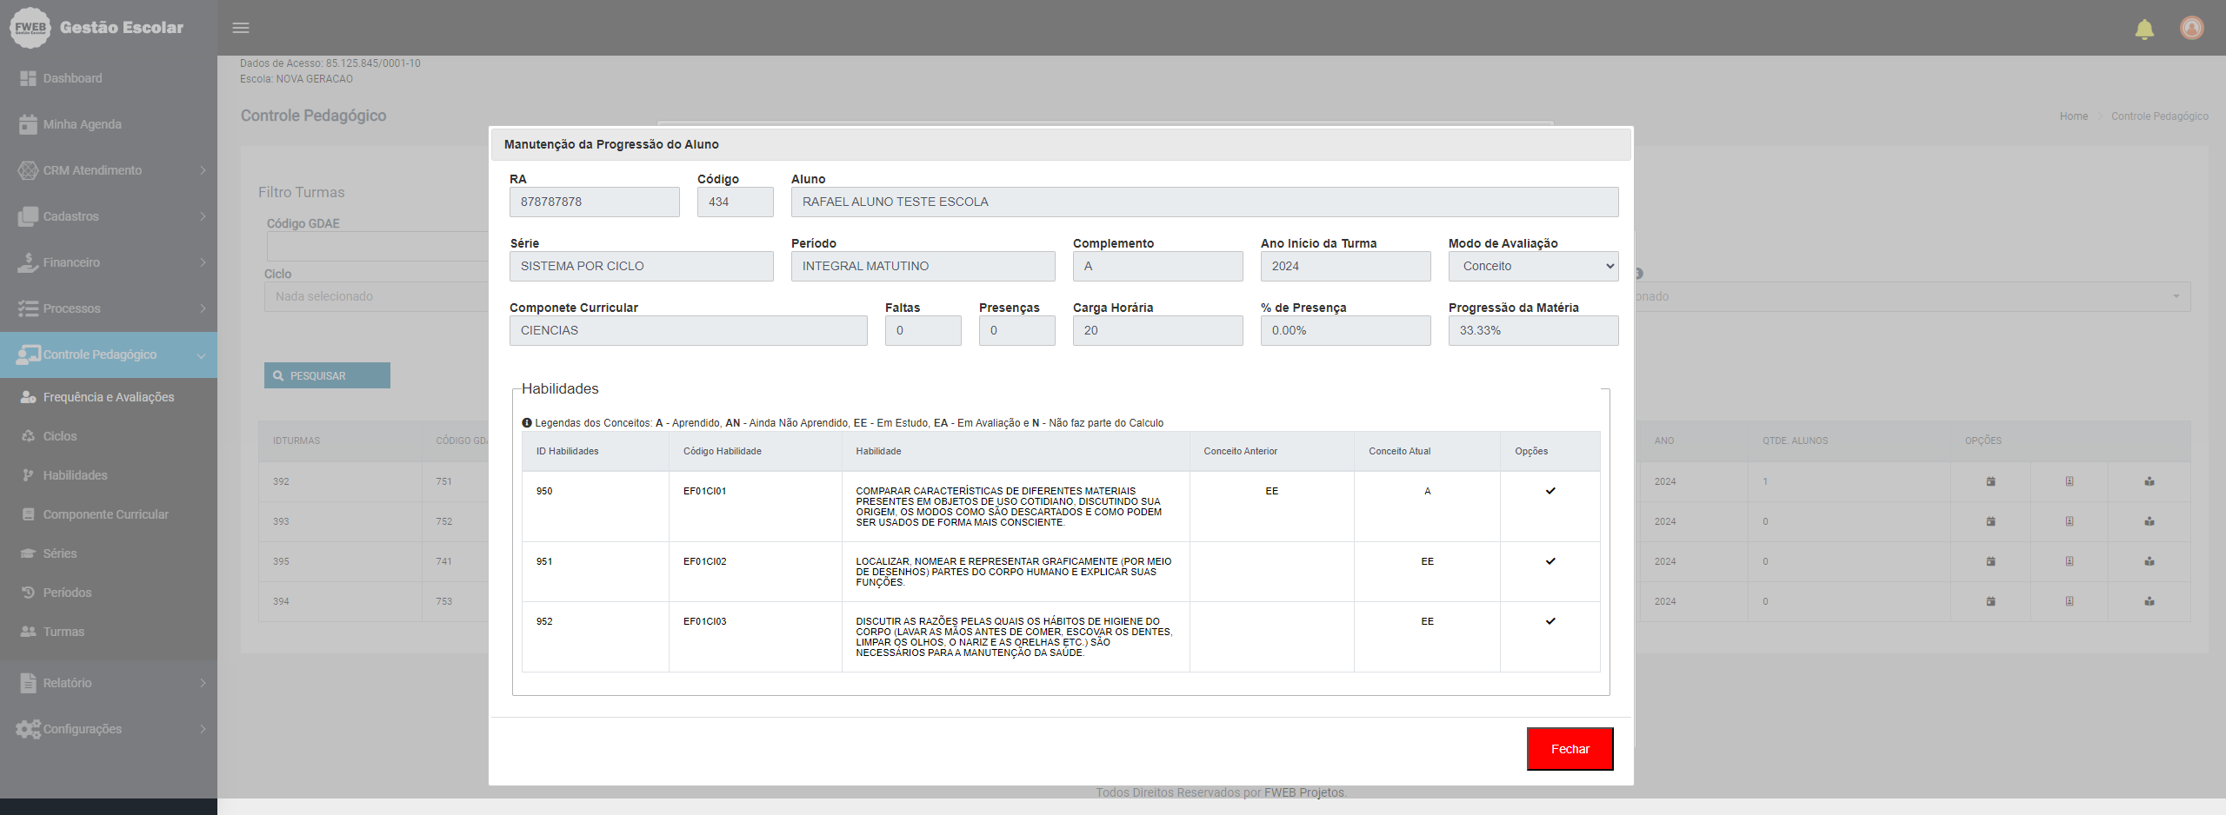The image size is (2226, 815).
Task: Go to Habilidades in the sidebar
Action: (76, 475)
